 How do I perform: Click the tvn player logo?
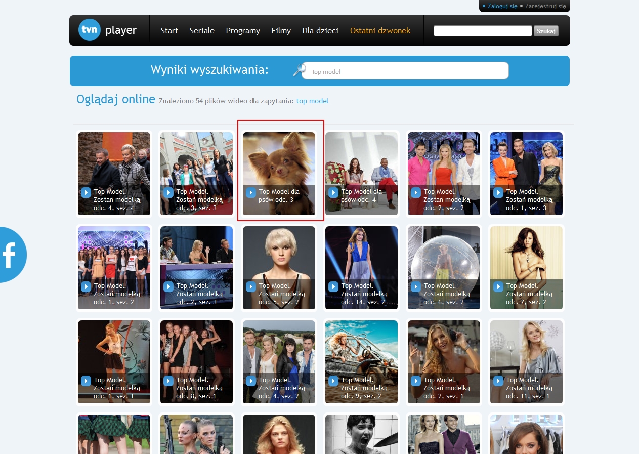click(x=107, y=30)
